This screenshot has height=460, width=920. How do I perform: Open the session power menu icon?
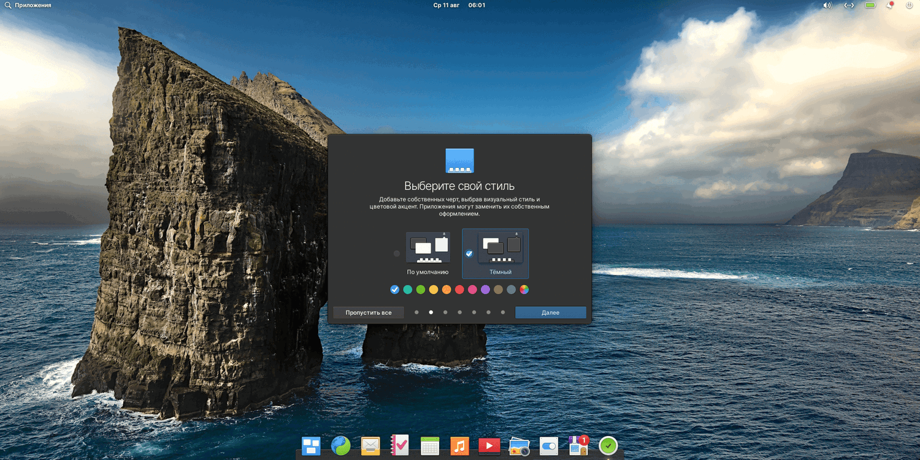pyautogui.click(x=910, y=5)
